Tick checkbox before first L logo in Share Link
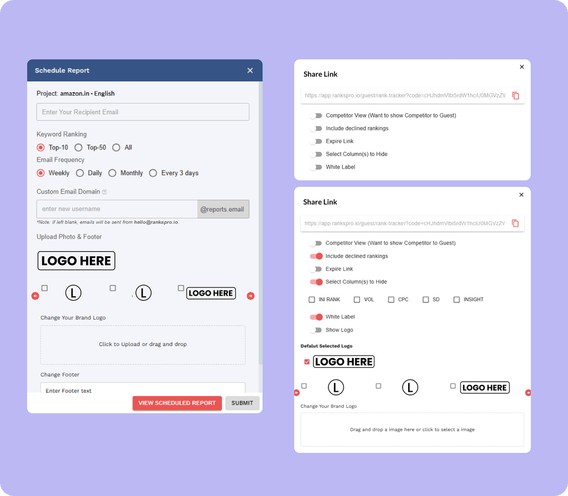Viewport: 568px width, 496px height. point(304,386)
